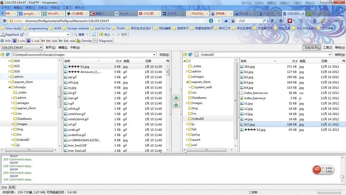
Task: Open the remote column picker icon
Action: coord(344,61)
